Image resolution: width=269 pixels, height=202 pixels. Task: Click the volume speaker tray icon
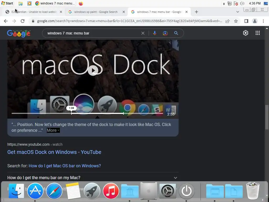(242, 3)
